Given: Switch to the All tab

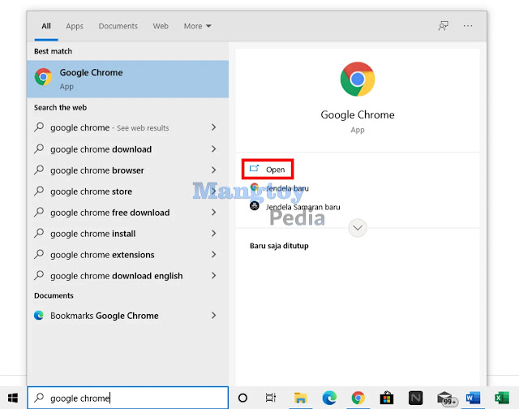Looking at the screenshot, I should [46, 26].
